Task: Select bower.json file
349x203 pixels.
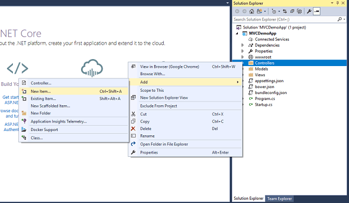Action: pyautogui.click(x=264, y=87)
